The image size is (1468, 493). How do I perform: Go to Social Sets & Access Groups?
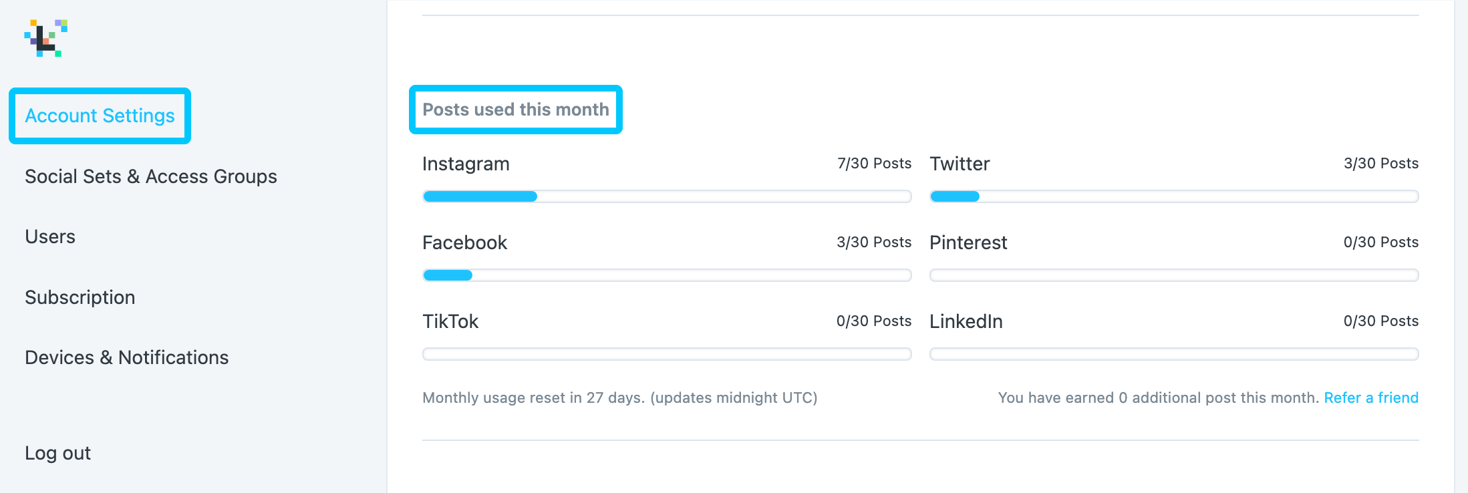(151, 176)
